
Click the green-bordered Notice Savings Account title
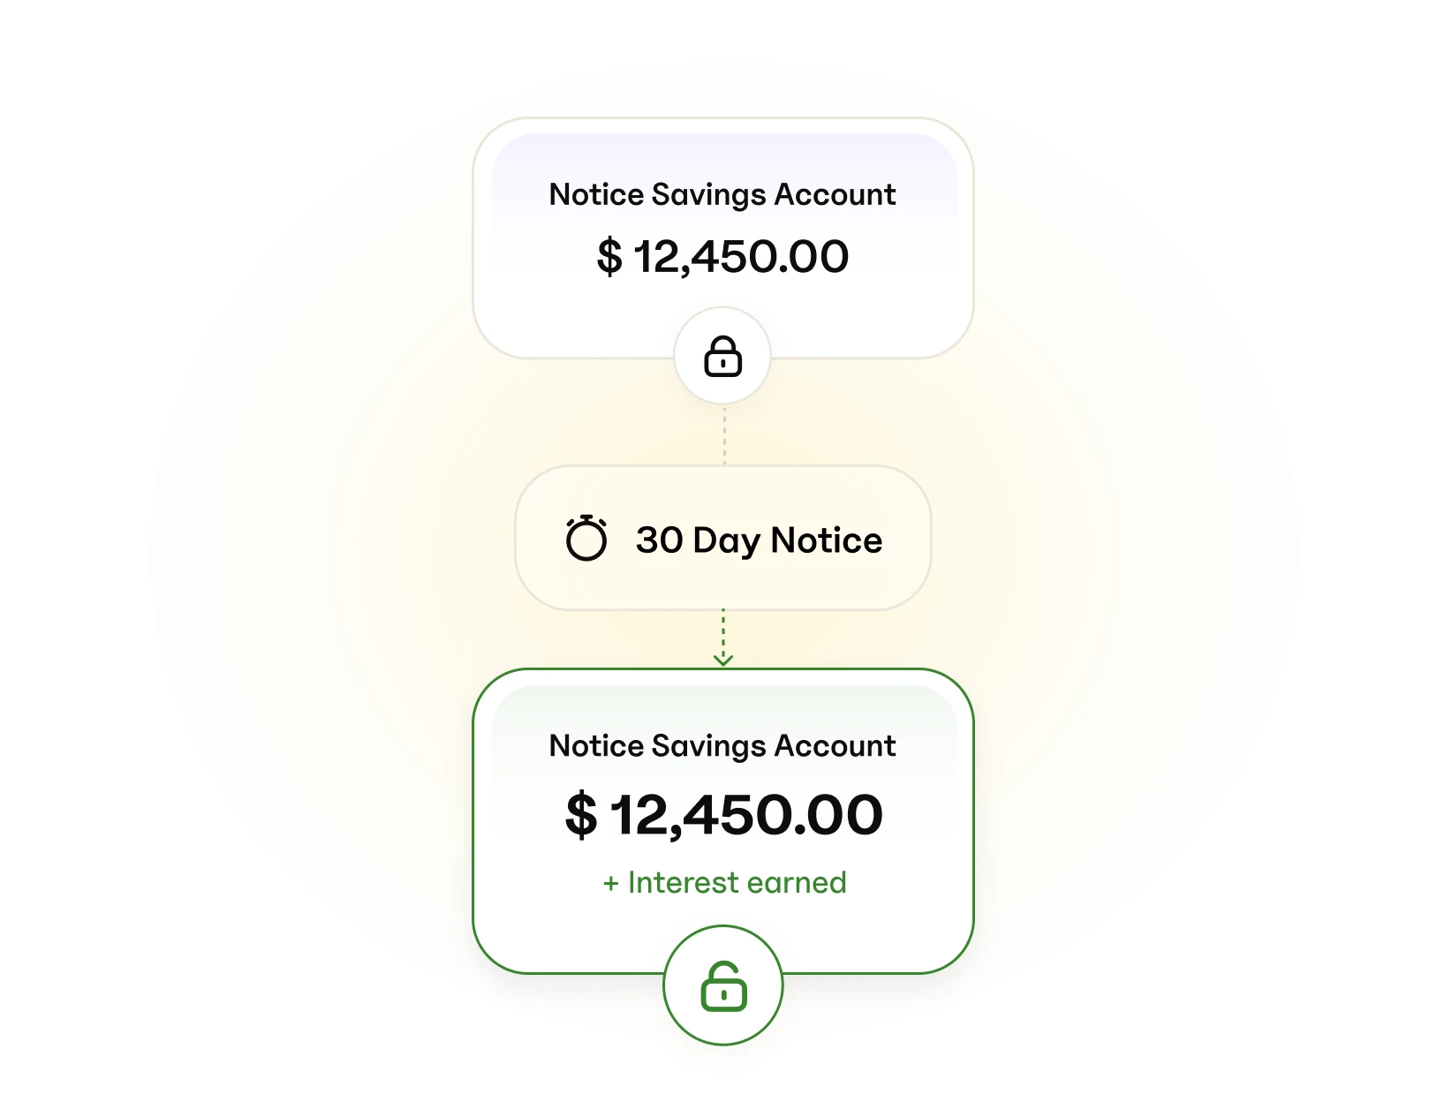coord(722,745)
